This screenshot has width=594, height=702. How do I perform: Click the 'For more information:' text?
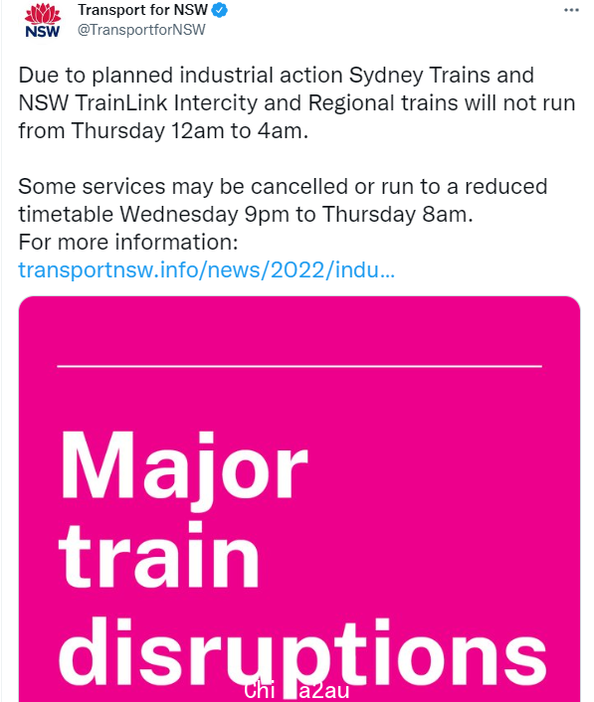128,243
